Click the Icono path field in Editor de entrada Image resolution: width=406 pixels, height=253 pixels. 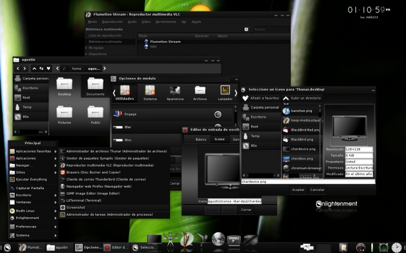tap(234, 201)
